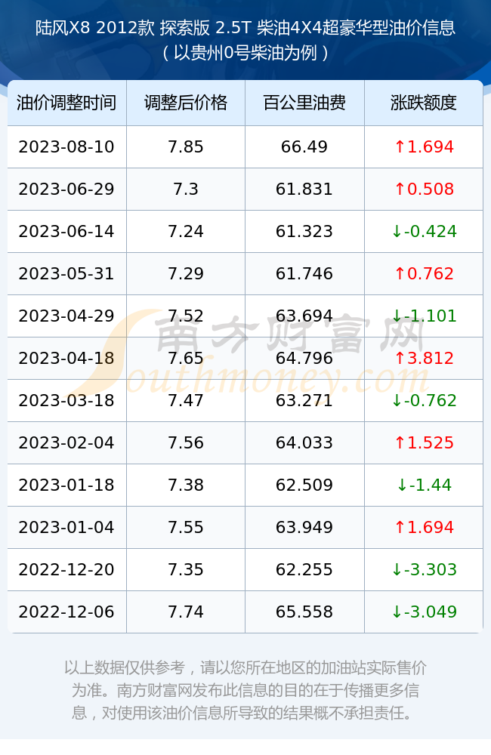The width and height of the screenshot is (491, 755).
Task: Click the page title 陆风X8 2012款
Action: [x=95, y=28]
